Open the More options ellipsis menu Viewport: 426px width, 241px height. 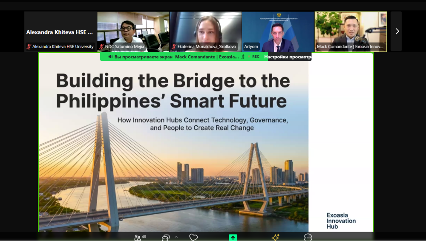click(308, 238)
